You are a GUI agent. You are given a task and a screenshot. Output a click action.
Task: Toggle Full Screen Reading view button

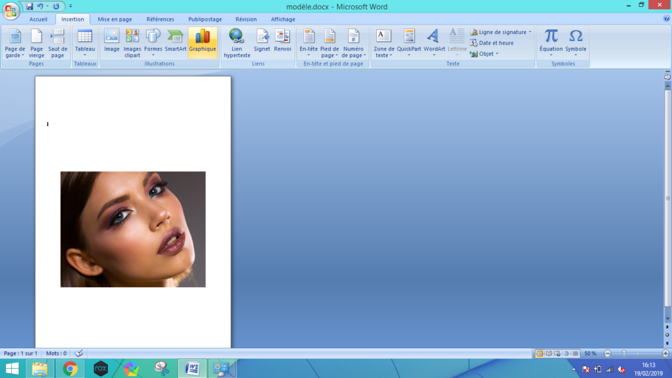(549, 353)
